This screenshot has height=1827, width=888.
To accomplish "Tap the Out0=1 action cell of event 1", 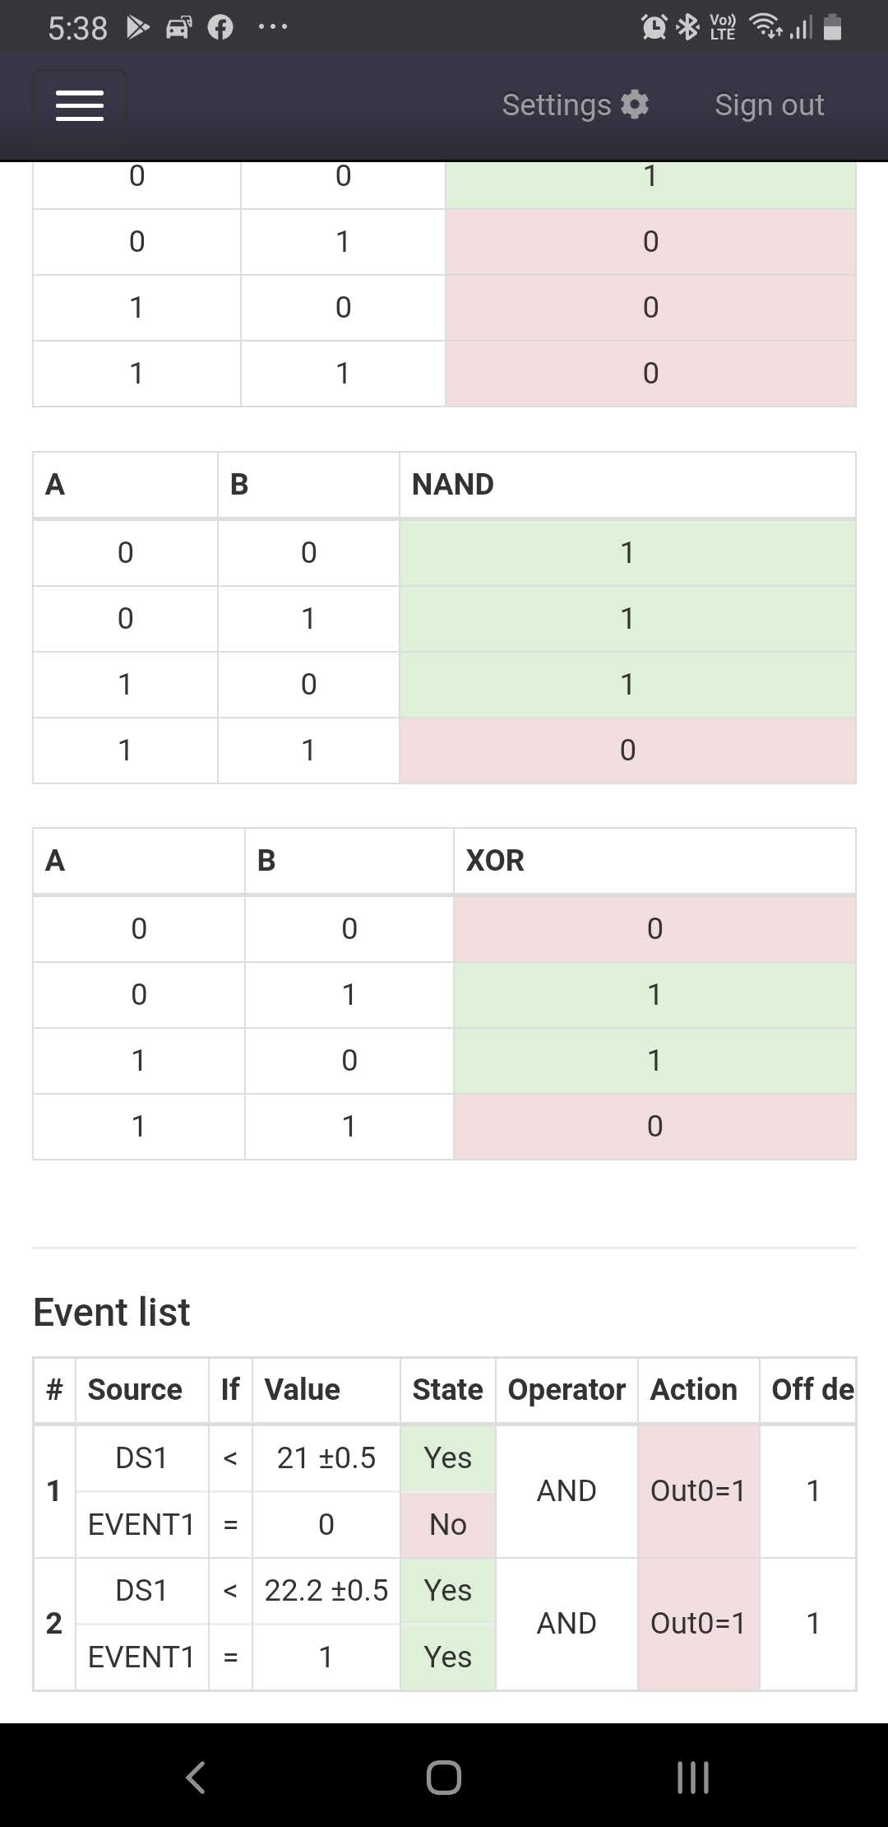I will click(697, 1491).
